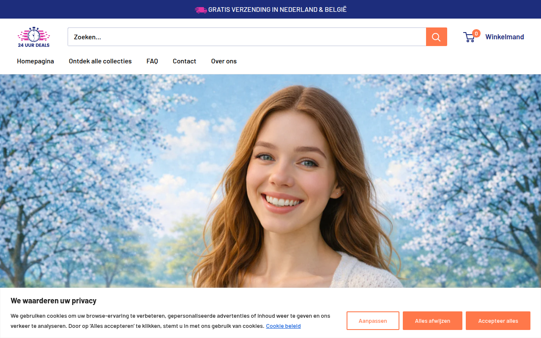Click the pink delivery truck icon
Viewport: 541px width, 338px height.
click(x=200, y=9)
